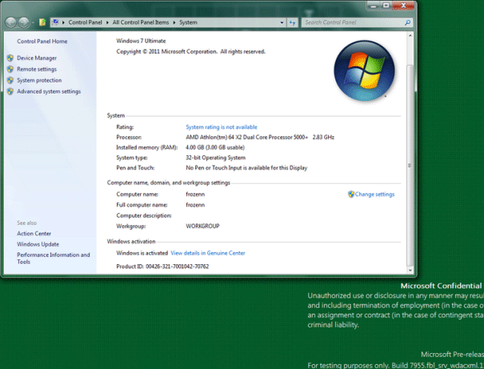Click the 4.00 GB installed memory value
Viewport: 484px width, 369px height.
215,147
